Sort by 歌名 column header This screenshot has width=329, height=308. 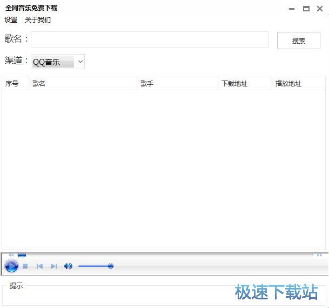(83, 84)
